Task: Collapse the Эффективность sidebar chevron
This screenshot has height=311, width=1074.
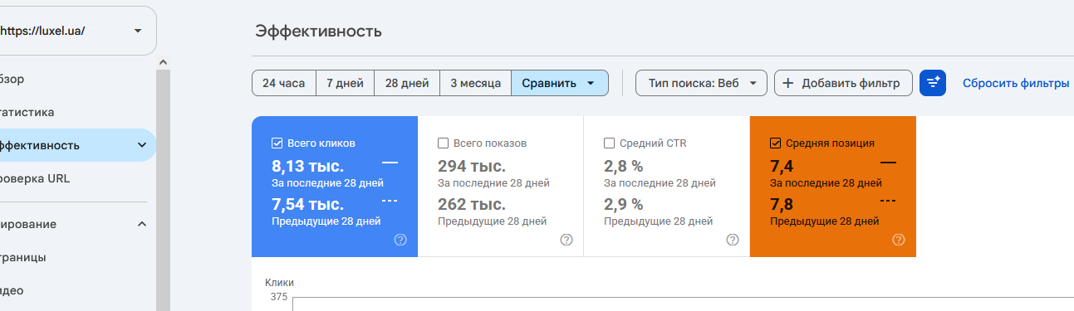Action: pos(141,145)
